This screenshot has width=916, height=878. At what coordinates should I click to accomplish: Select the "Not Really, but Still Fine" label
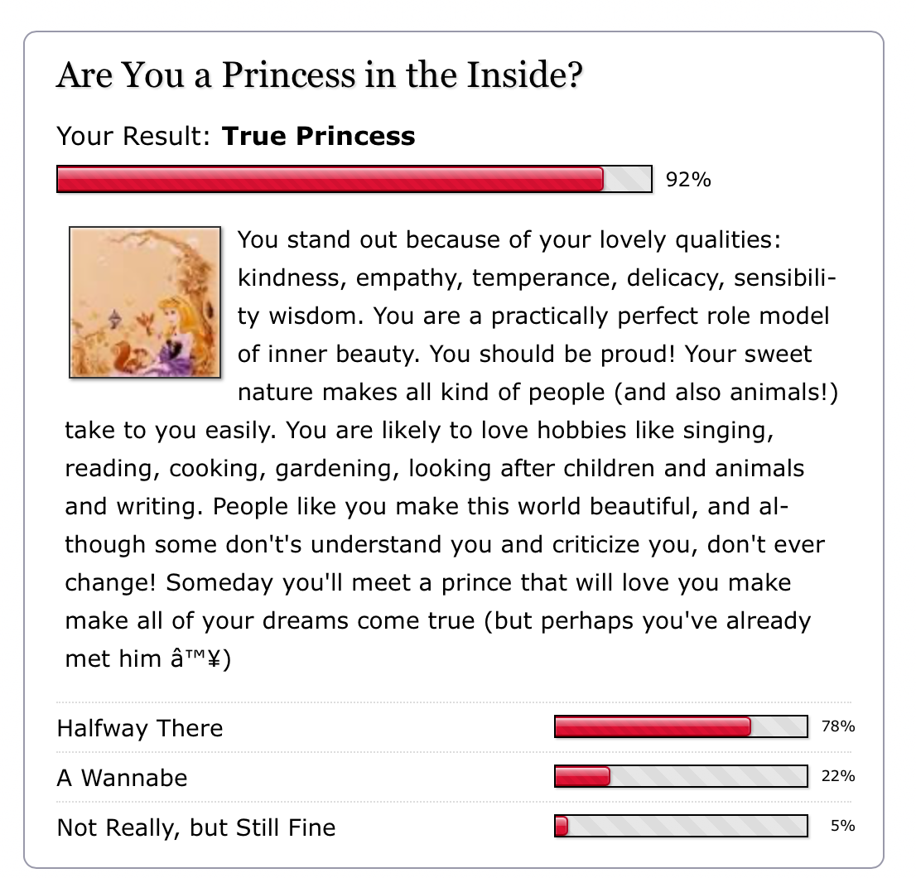(x=196, y=827)
